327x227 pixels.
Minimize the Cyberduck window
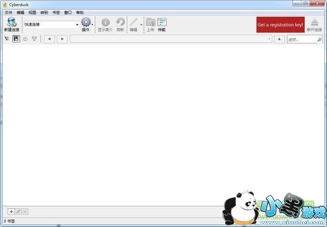click(297, 4)
